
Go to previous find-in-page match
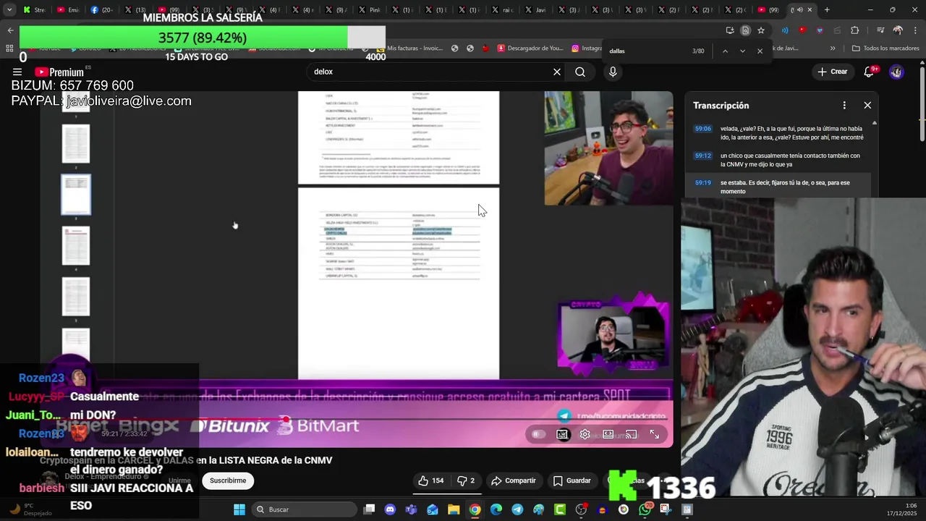tap(725, 51)
